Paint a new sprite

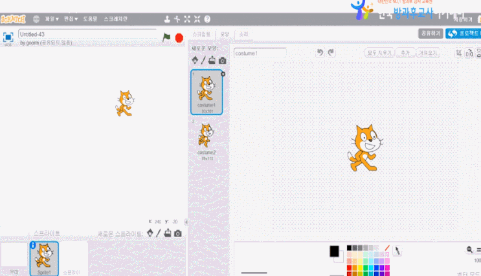point(159,233)
